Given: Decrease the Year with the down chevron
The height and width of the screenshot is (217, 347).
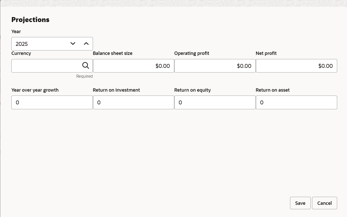Looking at the screenshot, I should click(x=73, y=44).
